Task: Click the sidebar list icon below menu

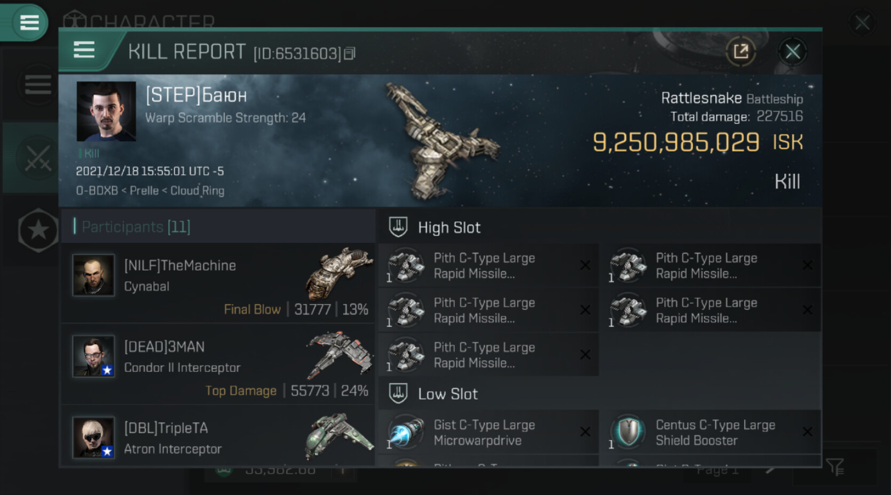Action: 37,85
